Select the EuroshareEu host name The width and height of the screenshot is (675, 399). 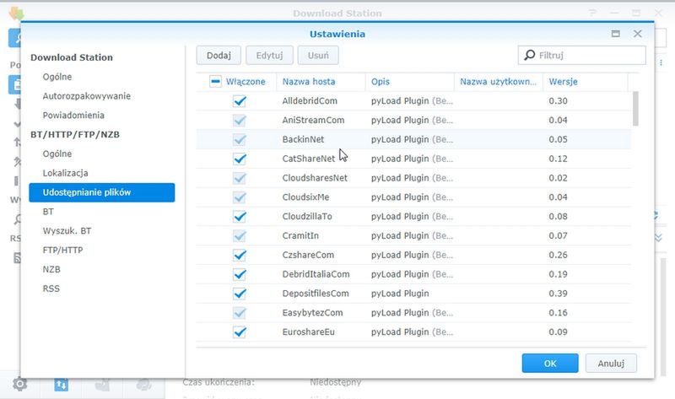[308, 332]
